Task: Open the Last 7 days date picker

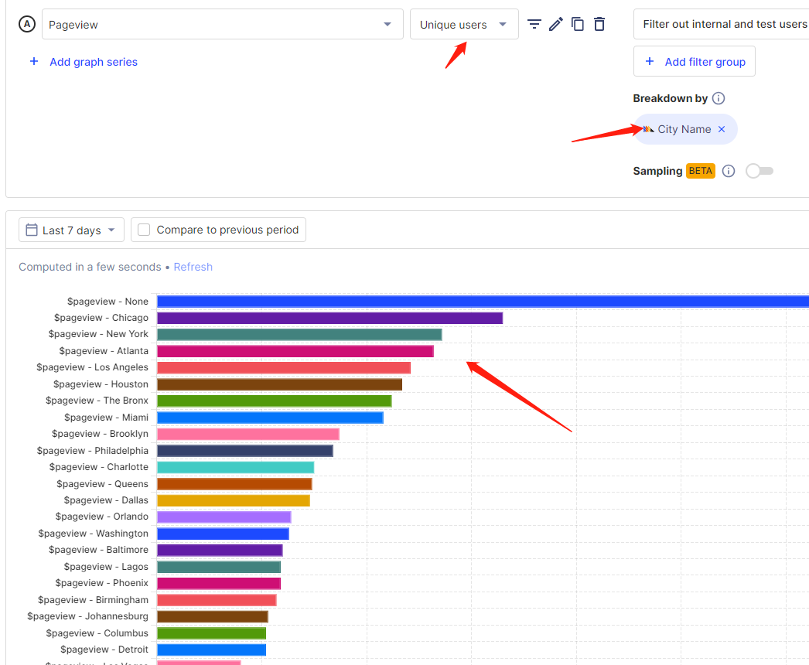Action: pyautogui.click(x=71, y=230)
